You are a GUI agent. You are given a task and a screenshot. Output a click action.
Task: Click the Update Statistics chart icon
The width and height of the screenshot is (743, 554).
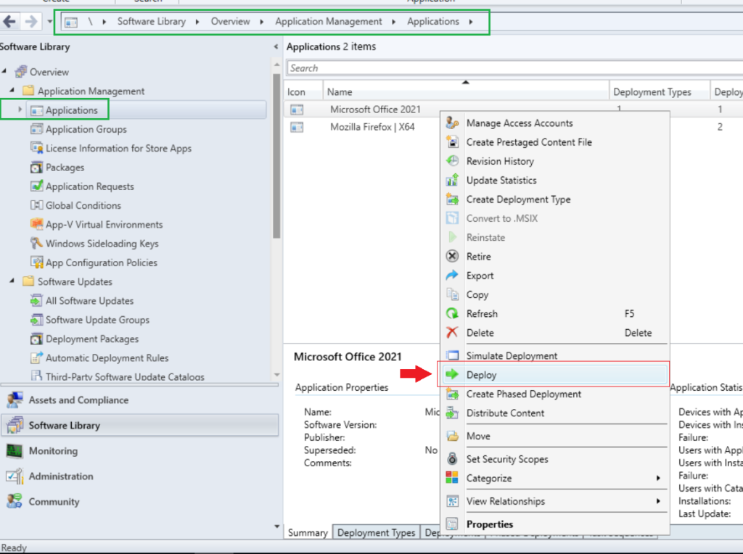click(x=452, y=180)
